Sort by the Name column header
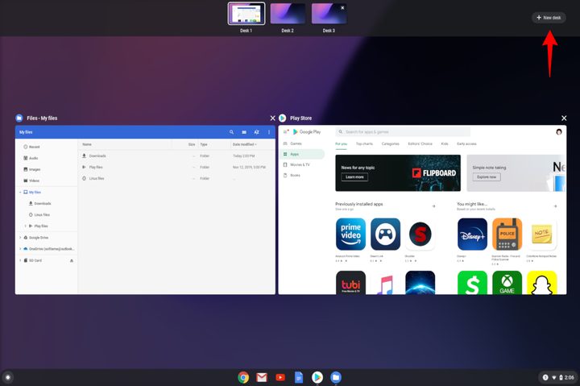Screen dimensions: 580x386 coord(87,144)
